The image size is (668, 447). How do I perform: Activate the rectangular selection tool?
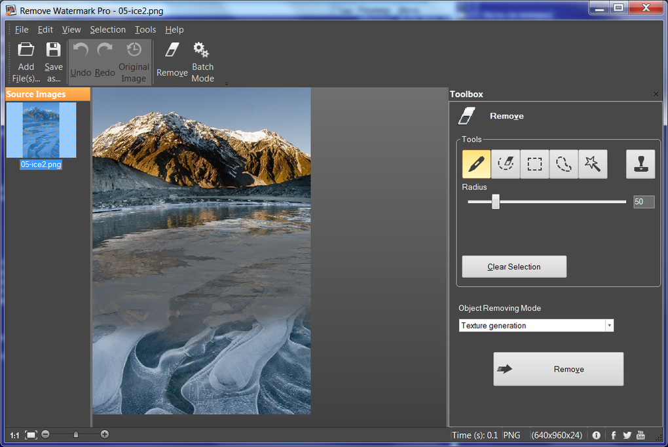pyautogui.click(x=534, y=164)
